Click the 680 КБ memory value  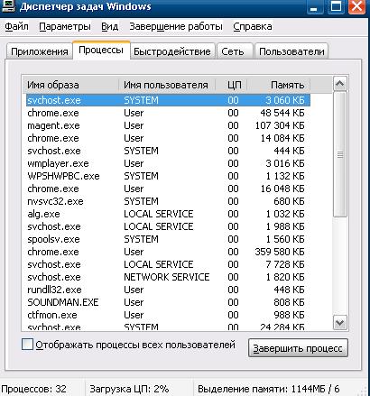289,201
